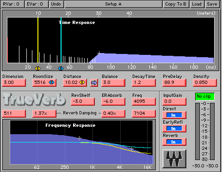Image resolution: width=222 pixels, height=172 pixels.
Task: Select the Density value field
Action: tap(205, 83)
